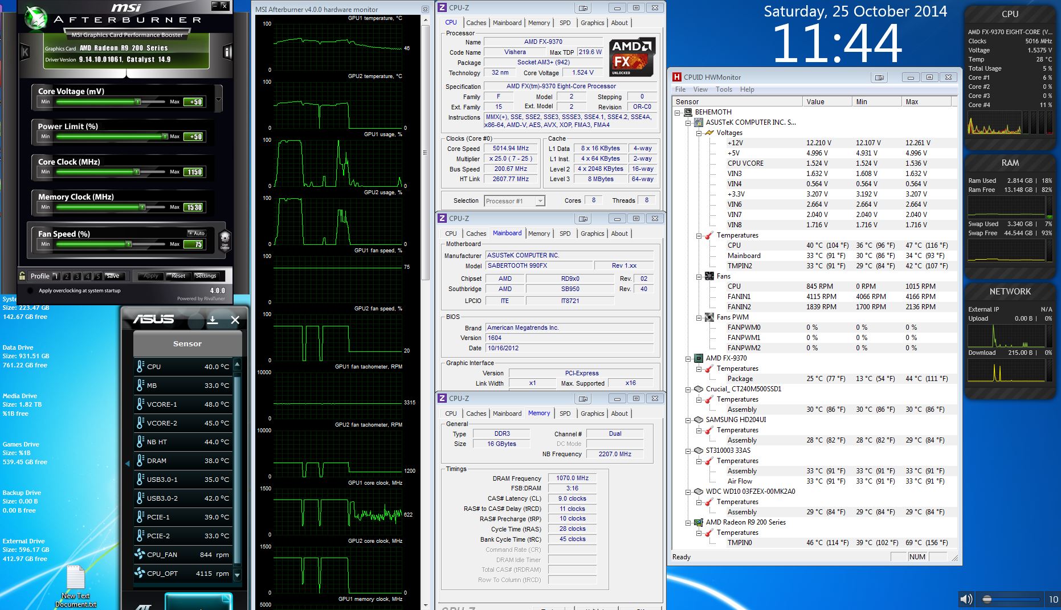Open the Afterburner Settings button

tap(206, 276)
